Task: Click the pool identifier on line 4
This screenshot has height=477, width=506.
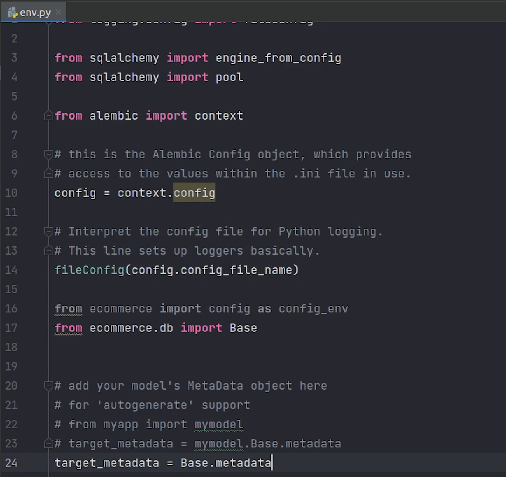Action: tap(229, 77)
